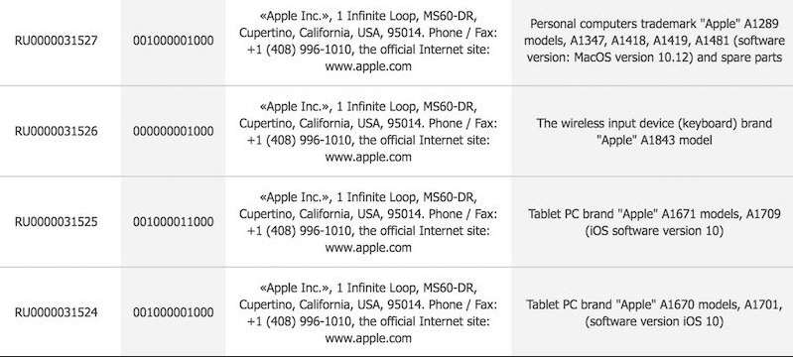The width and height of the screenshot is (793, 357).
Task: Click Apple Inc. address in first row
Action: 368,41
